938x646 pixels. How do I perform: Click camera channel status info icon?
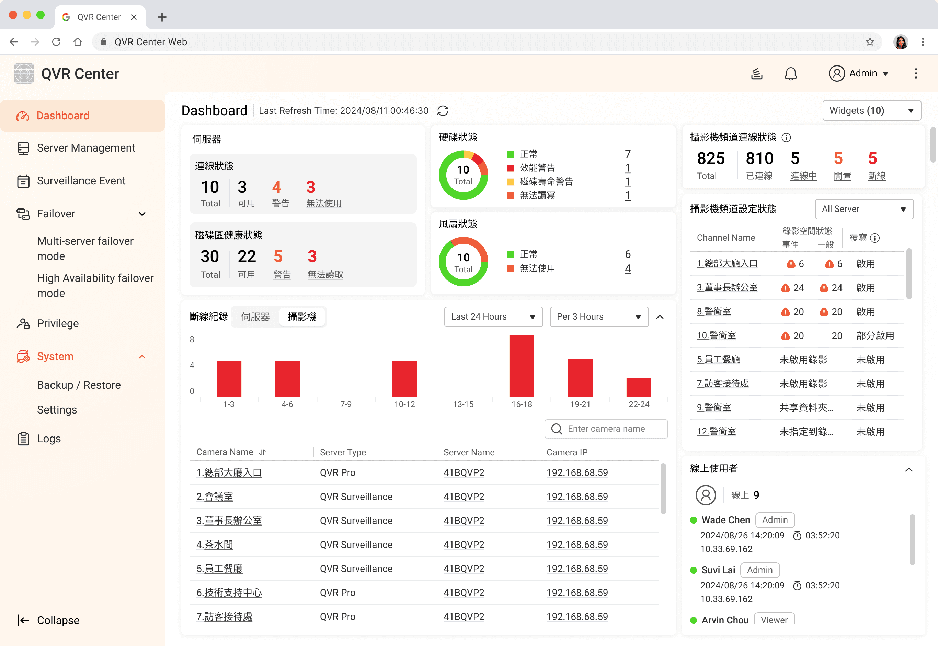(x=786, y=137)
